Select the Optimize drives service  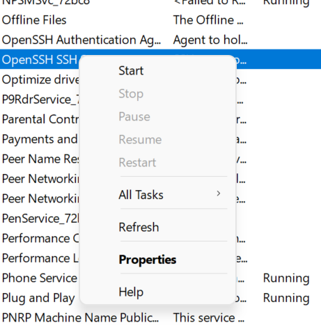(x=40, y=79)
